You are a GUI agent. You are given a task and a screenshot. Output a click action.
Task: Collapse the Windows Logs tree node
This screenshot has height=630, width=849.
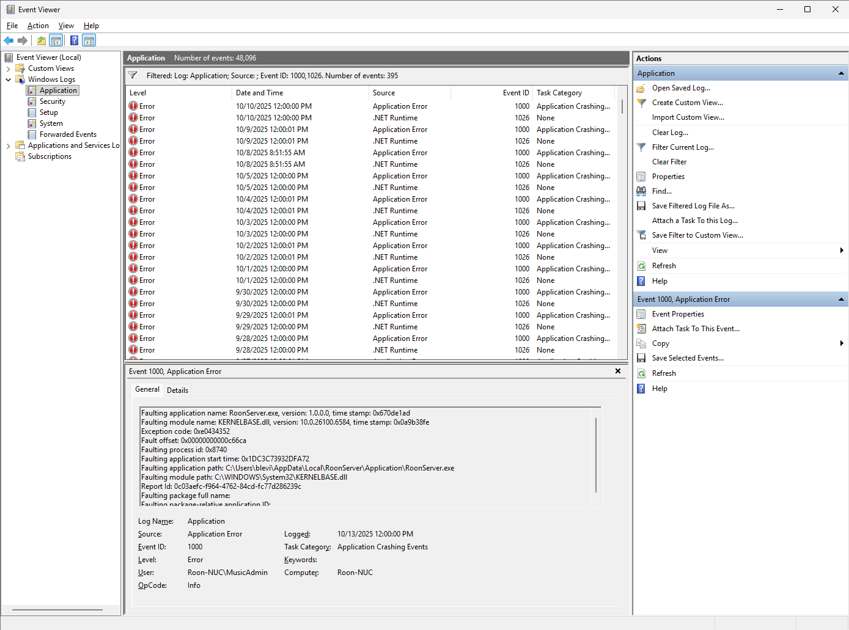coord(8,79)
